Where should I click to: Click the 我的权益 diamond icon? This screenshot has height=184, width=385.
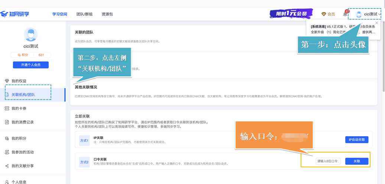(x=7, y=81)
